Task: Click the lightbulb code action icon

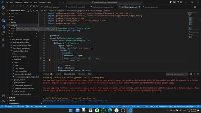Action: [x=49, y=60]
